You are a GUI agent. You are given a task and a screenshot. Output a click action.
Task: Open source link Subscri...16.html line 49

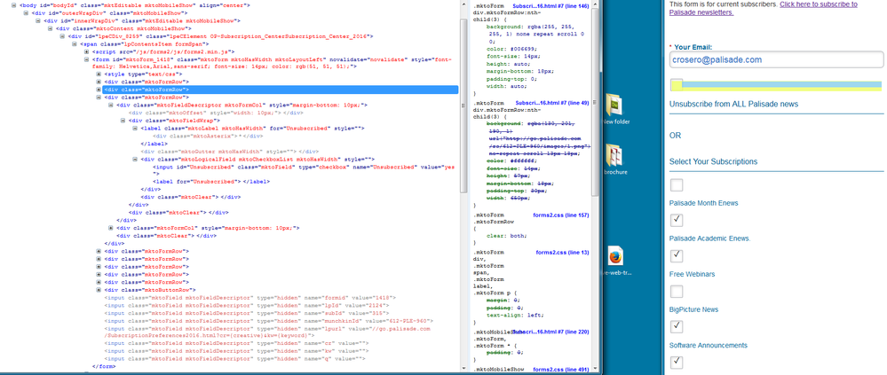(x=552, y=104)
